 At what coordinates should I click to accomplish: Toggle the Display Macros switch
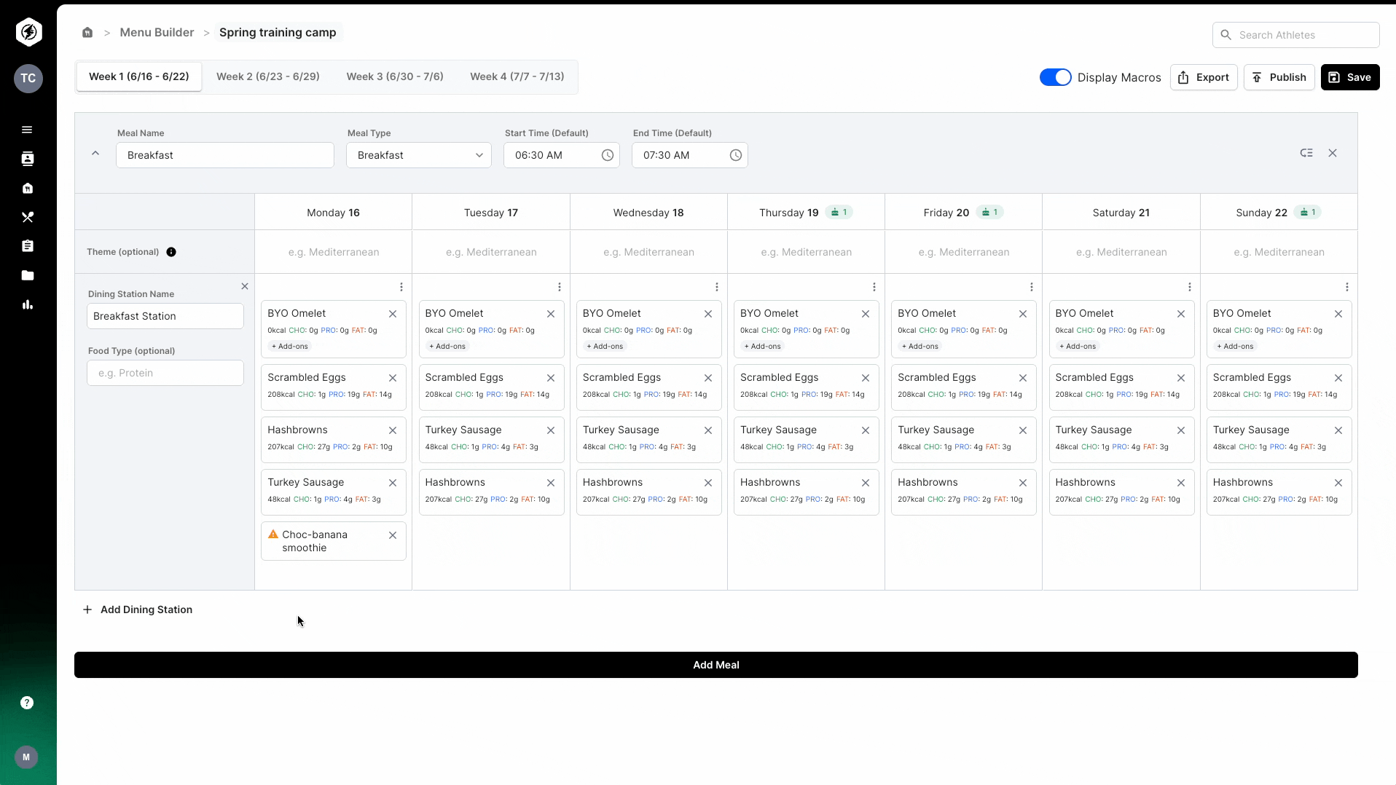(x=1055, y=77)
